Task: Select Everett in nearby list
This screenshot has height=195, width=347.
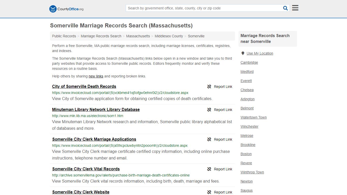Action: [246, 81]
